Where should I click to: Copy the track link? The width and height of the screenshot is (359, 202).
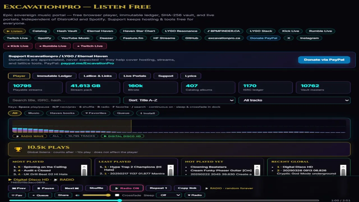coord(187,188)
